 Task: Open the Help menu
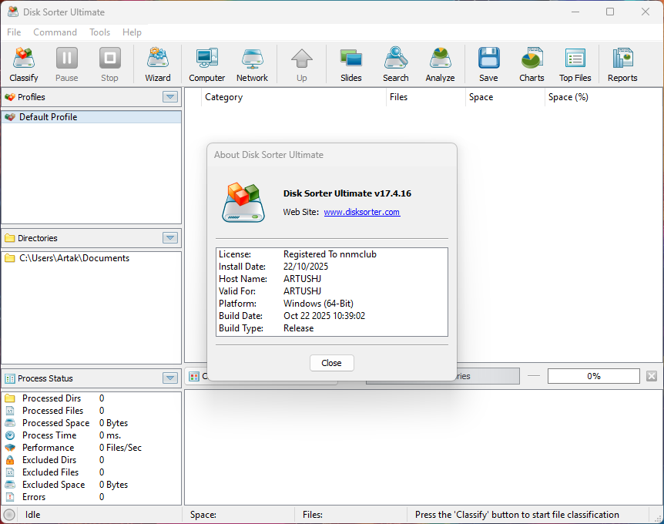coord(132,32)
